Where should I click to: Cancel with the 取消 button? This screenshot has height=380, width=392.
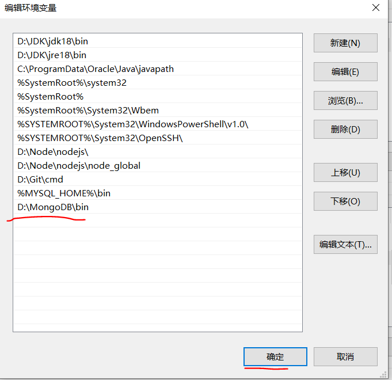tap(345, 356)
